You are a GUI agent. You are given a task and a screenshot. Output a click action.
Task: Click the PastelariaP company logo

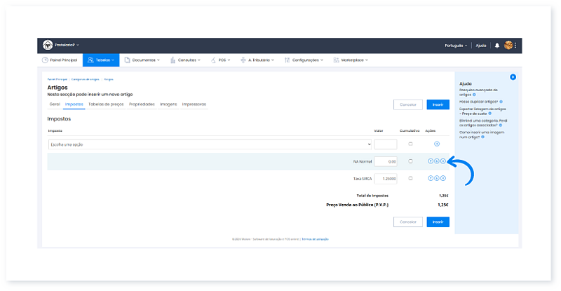tap(48, 45)
